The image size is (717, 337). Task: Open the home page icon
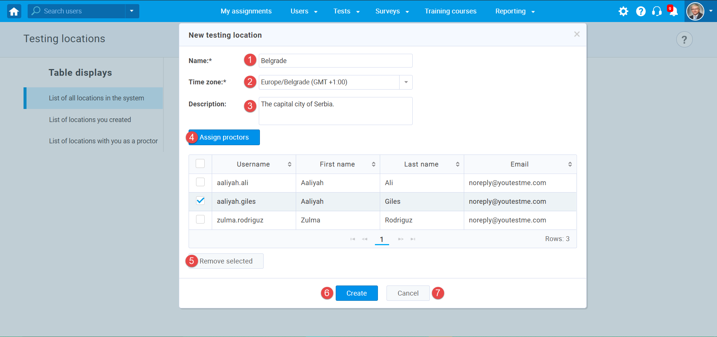(x=13, y=11)
